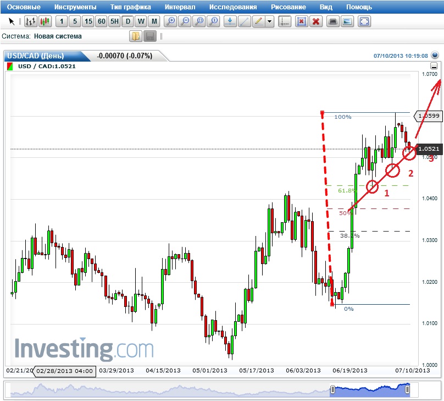Toggle the crosshair cursor tool
The height and width of the screenshot is (401, 444).
click(x=284, y=21)
